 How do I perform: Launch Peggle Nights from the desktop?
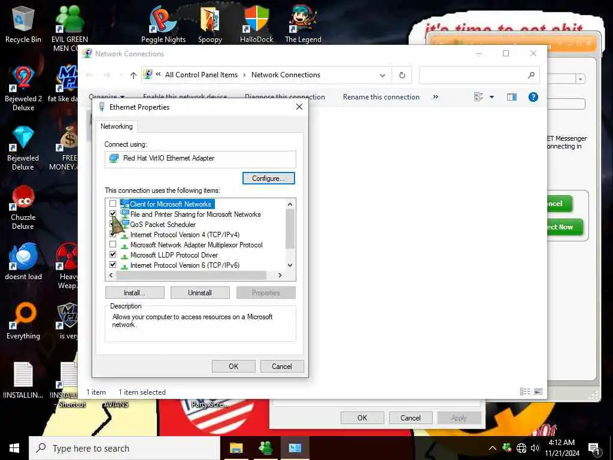[163, 24]
